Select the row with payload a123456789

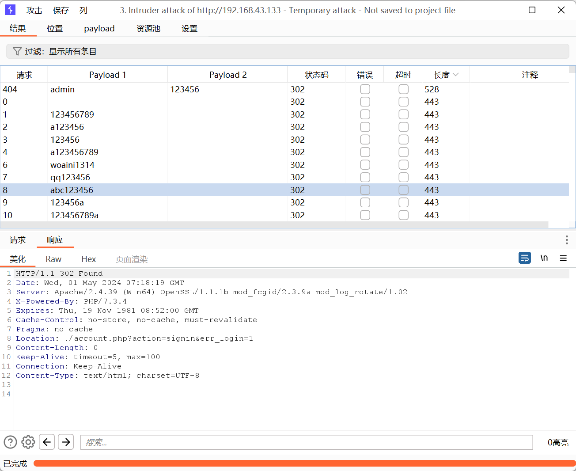pos(285,152)
